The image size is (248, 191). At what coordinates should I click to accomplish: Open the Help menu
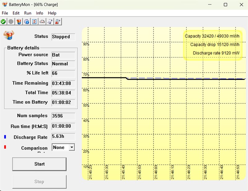[x=52, y=13]
